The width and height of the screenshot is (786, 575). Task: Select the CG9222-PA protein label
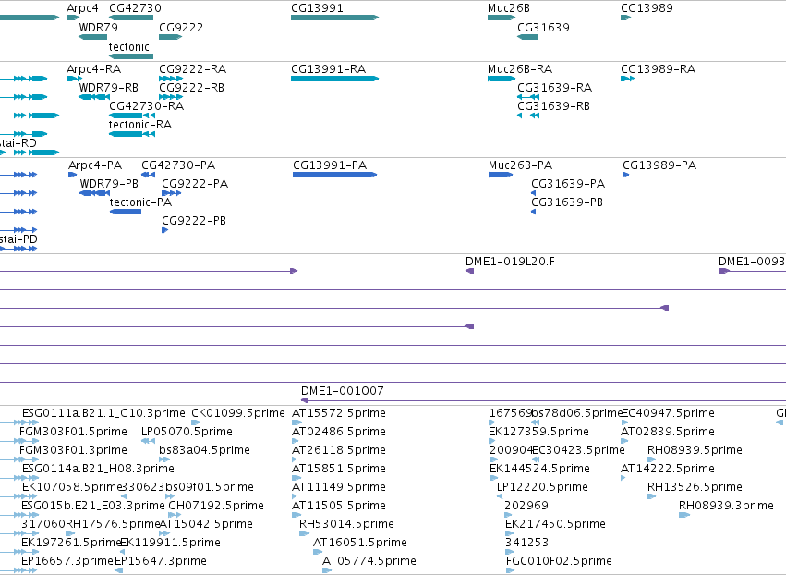[195, 184]
